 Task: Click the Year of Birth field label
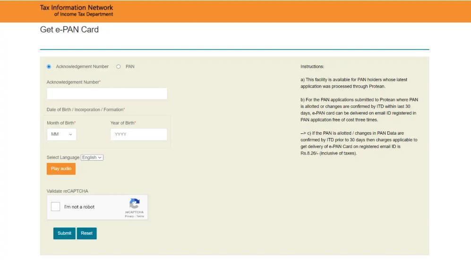[x=123, y=123]
